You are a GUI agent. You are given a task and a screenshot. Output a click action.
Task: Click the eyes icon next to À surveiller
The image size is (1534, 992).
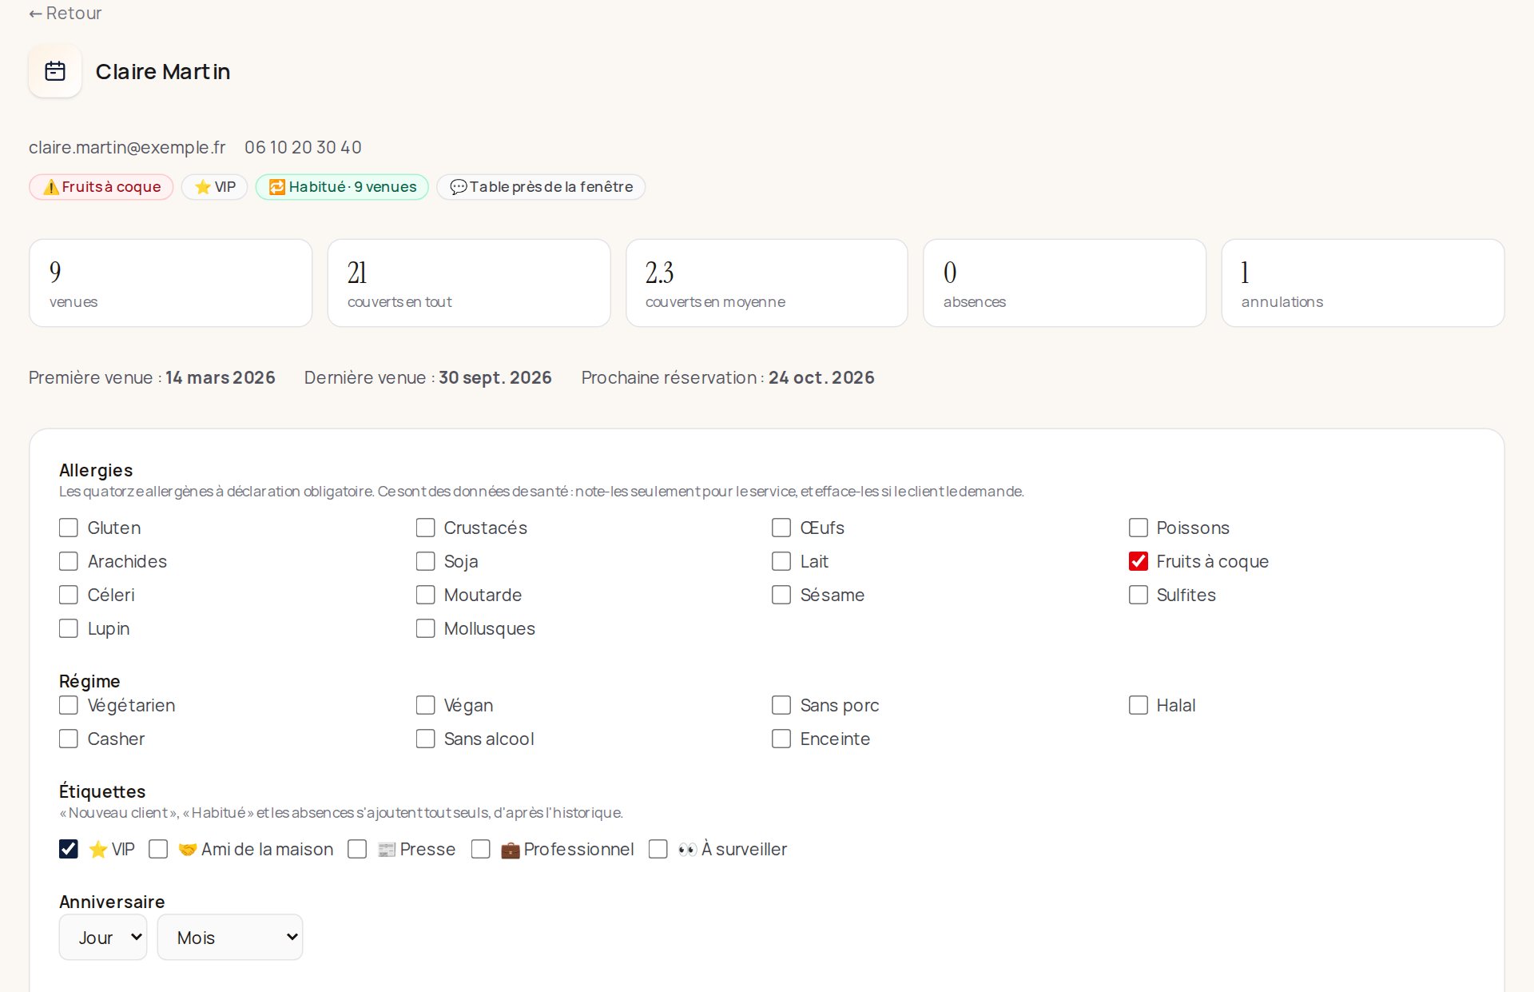pyautogui.click(x=687, y=850)
